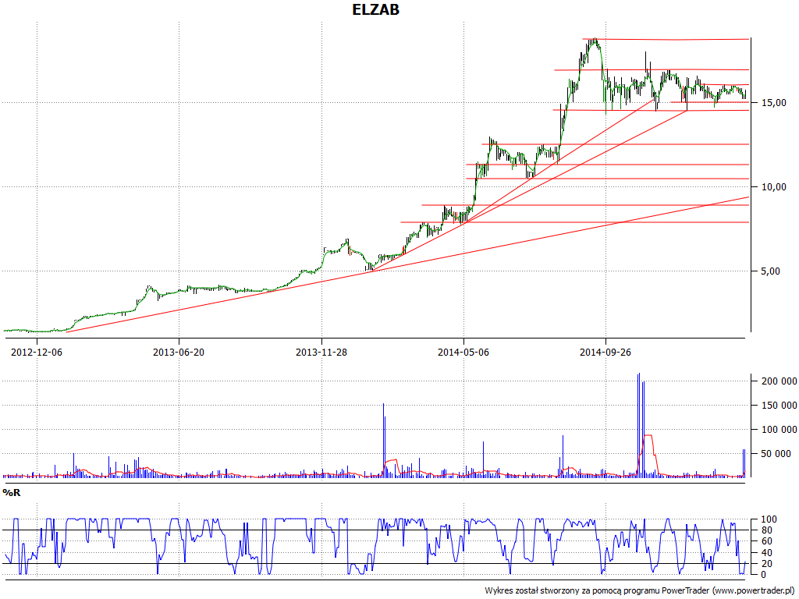Click the 60 value on %R axis
799x599 pixels.
coord(767,541)
